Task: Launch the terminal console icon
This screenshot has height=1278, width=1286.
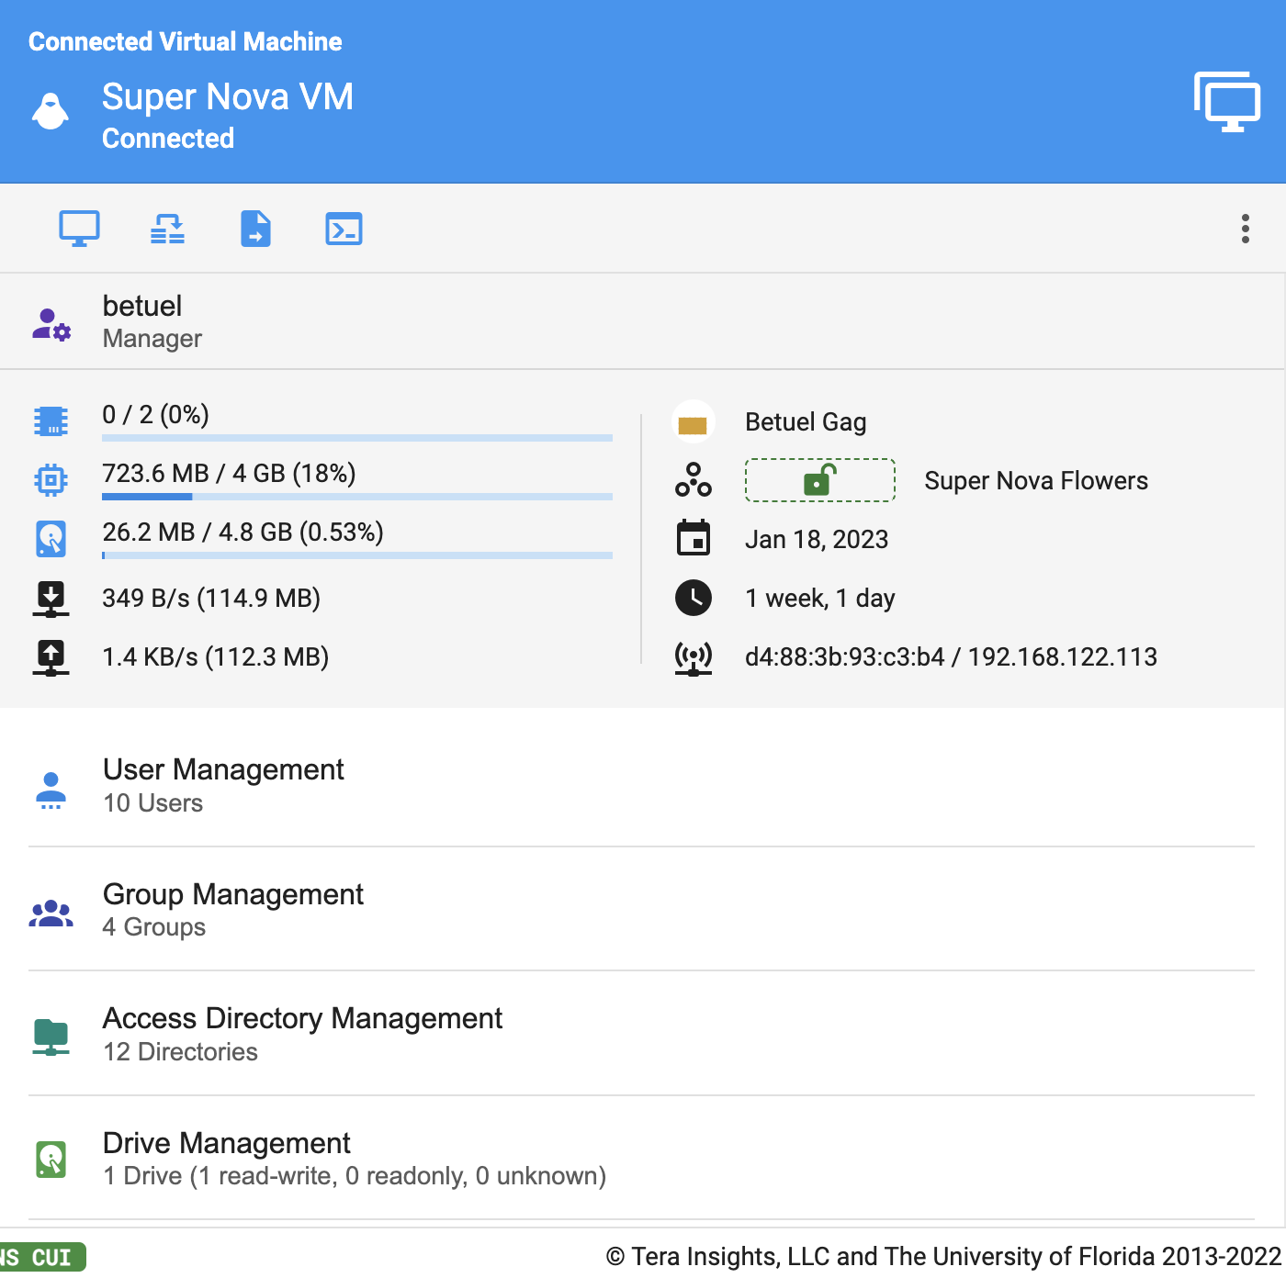Action: 344,229
